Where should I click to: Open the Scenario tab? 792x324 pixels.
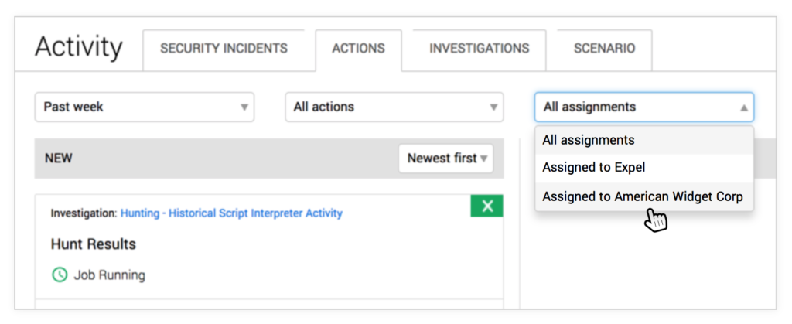(x=605, y=49)
